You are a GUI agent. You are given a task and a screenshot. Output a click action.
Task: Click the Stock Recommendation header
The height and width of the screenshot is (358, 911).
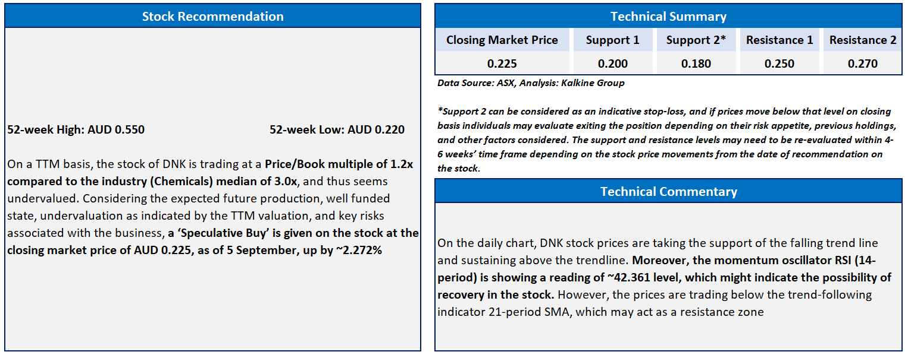[212, 16]
